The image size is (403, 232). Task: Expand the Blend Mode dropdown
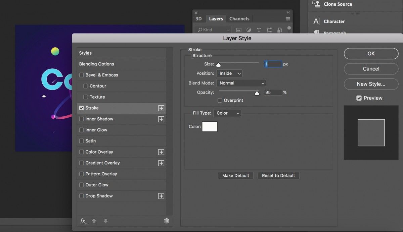pyautogui.click(x=241, y=83)
